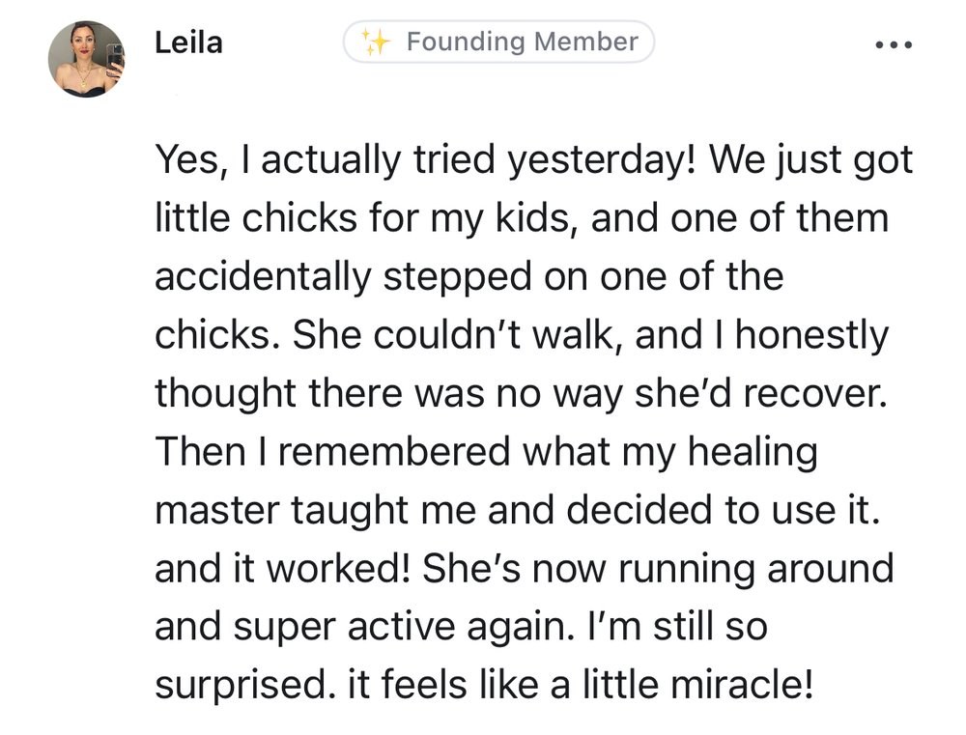Viewport: 966px width, 735px height.
Task: Click the final line 'surprised. it feels like a little miracle!'
Action: click(484, 685)
